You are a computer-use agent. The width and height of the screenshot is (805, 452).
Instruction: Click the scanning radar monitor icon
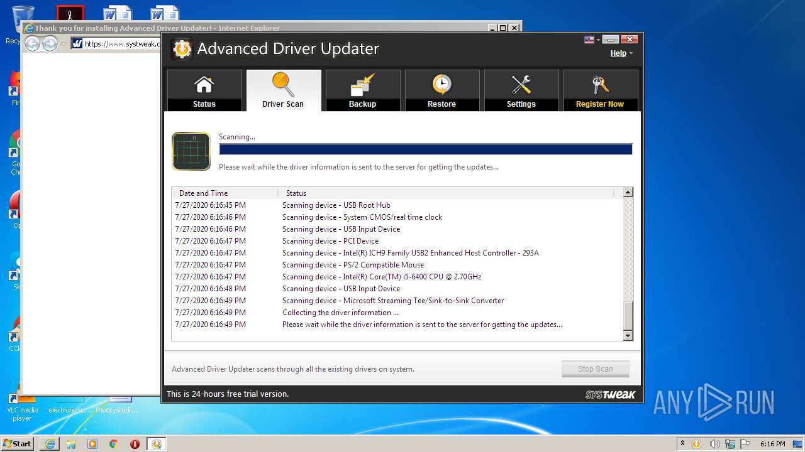click(191, 151)
